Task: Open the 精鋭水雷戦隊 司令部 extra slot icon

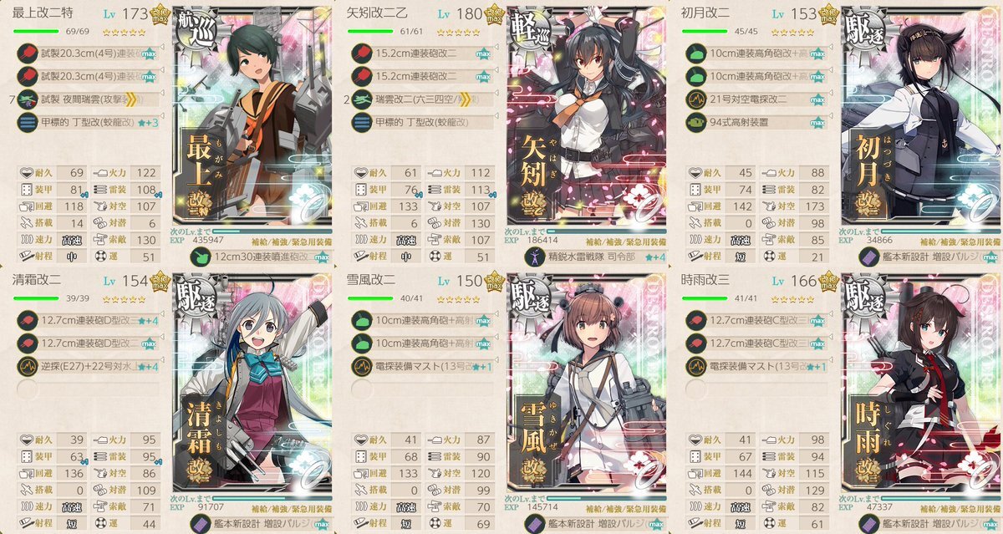Action: pos(537,260)
